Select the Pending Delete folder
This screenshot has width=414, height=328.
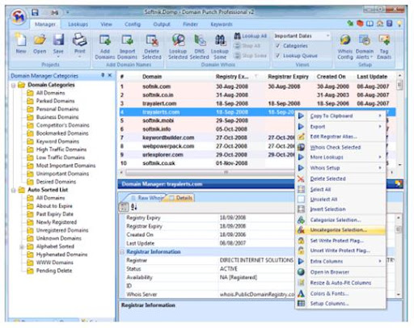(54, 271)
